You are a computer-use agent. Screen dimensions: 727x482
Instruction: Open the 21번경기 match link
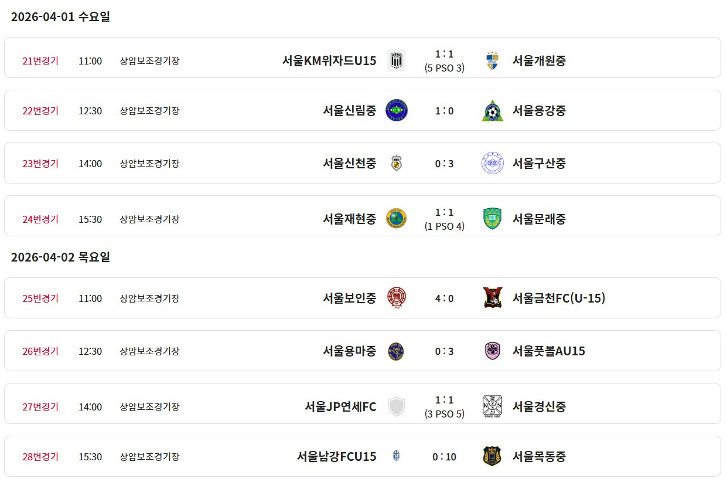point(40,60)
